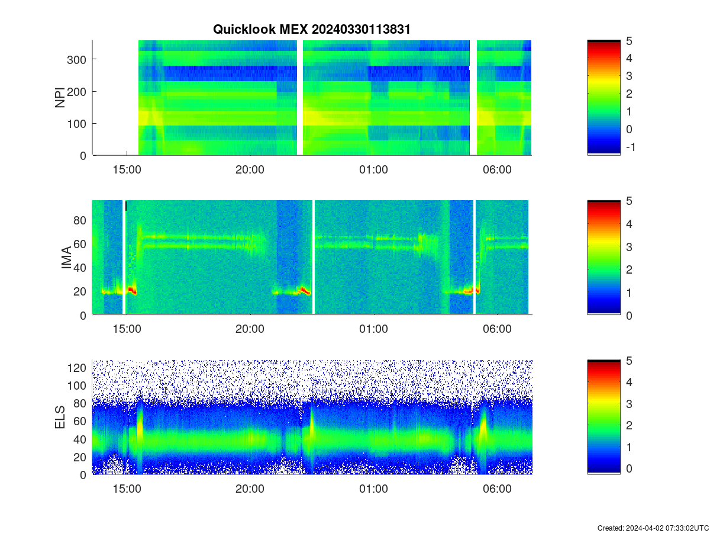Click the 20 tick on IMA axis
Viewport: 710px width, 533px height.
coord(80,291)
